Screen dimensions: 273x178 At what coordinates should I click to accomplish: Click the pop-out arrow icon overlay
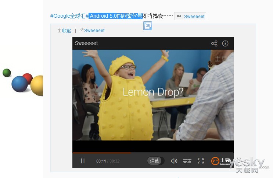click(148, 26)
